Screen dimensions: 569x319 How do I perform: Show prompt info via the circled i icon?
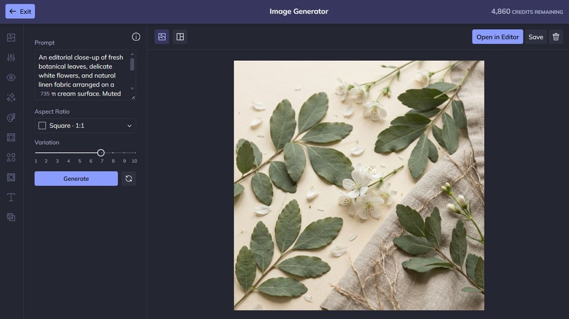pos(136,37)
